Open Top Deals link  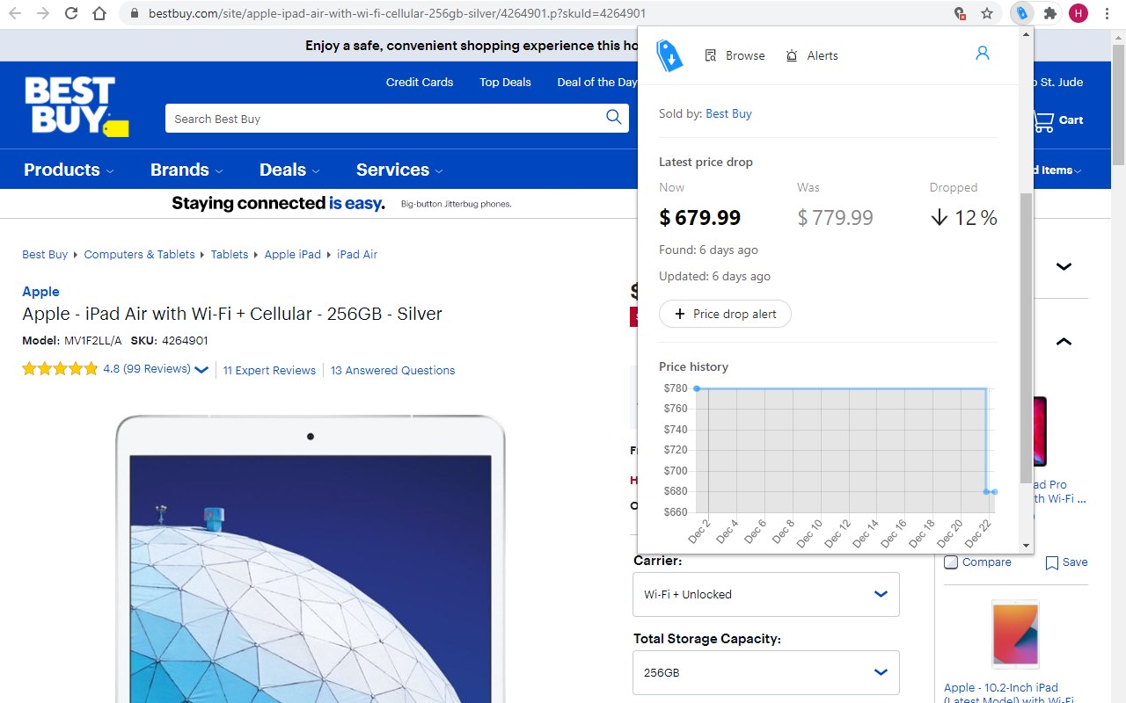tap(505, 82)
